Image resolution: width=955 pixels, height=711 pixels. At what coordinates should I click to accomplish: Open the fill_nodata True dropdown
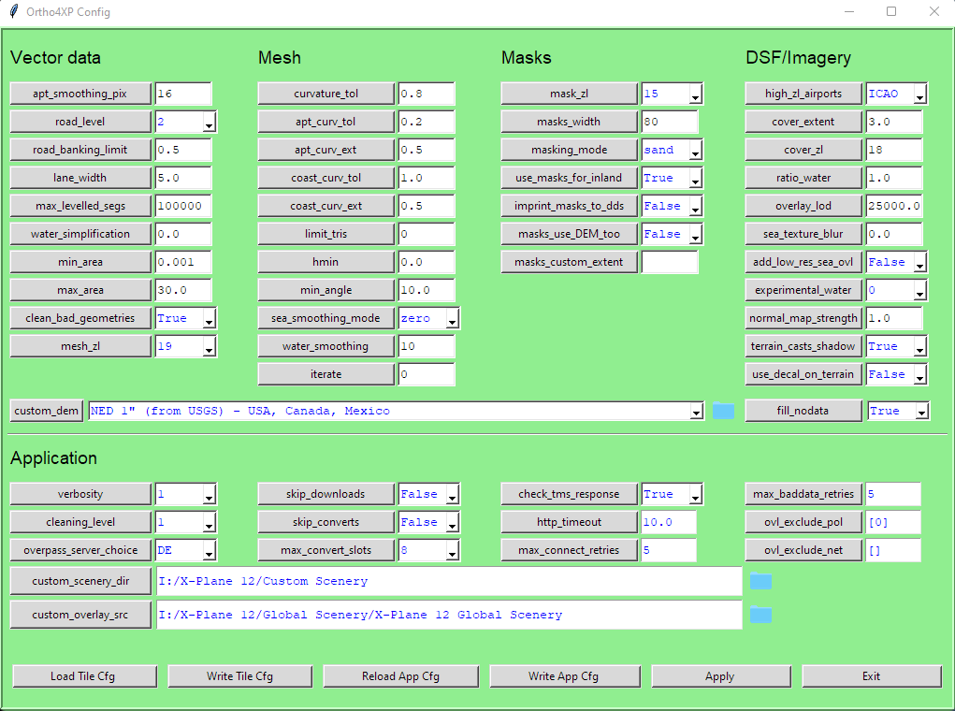921,412
